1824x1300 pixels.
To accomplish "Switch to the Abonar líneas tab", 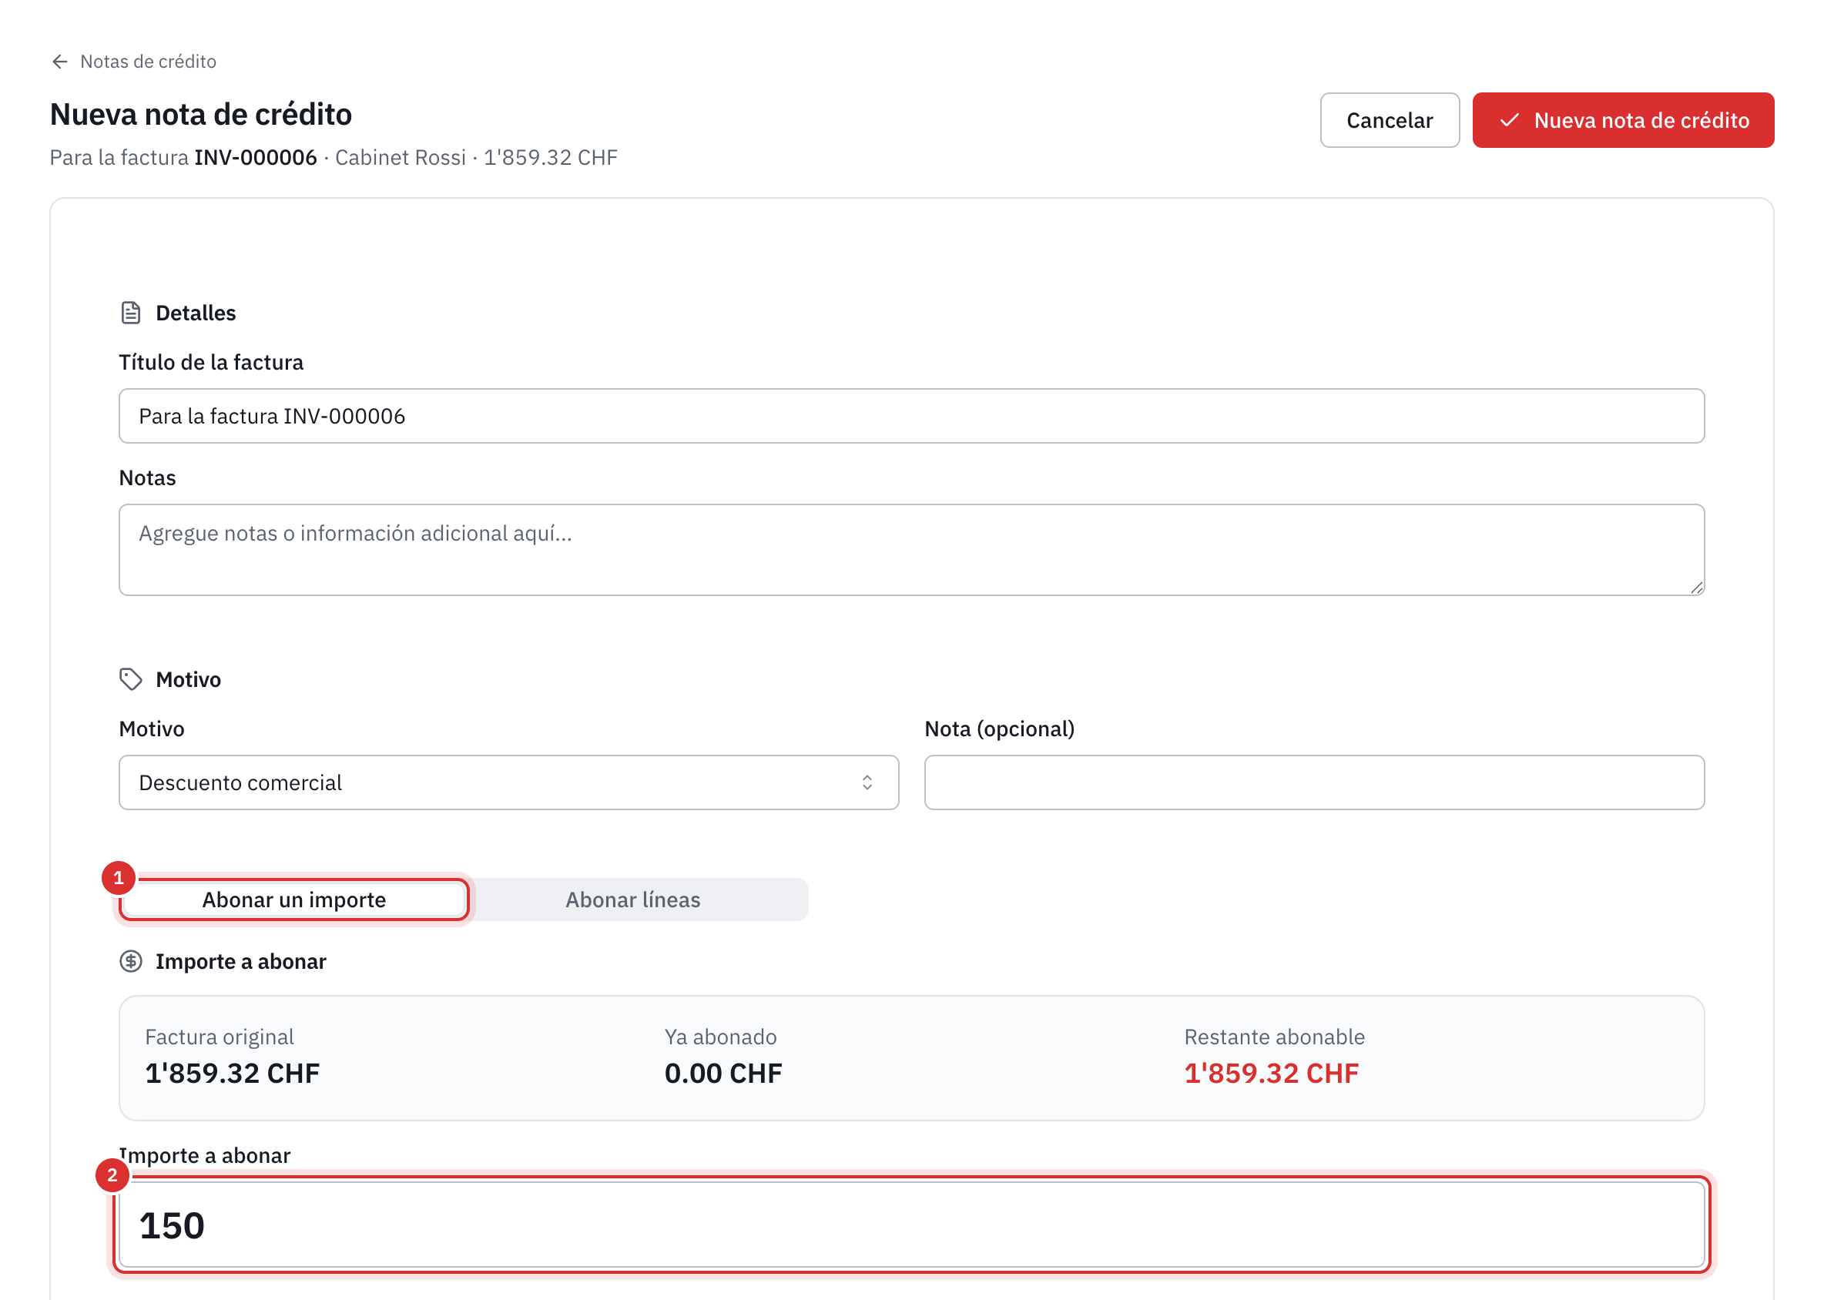I will tap(632, 900).
